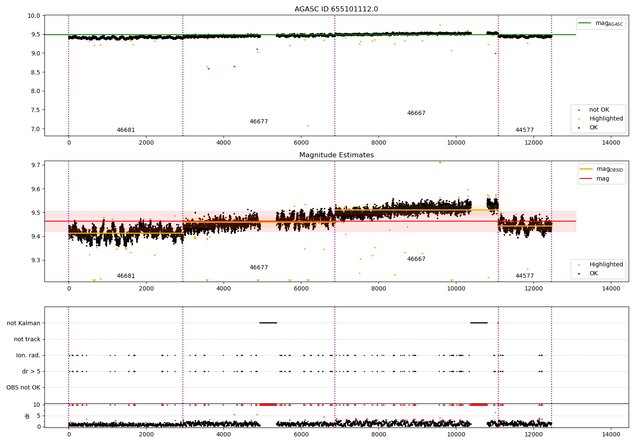Click the 9.7 y-axis tick of middle plot
This screenshot has width=635, height=444.
point(36,165)
